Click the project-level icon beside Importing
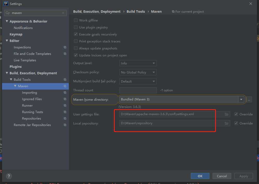The image size is (259, 184). [65, 93]
